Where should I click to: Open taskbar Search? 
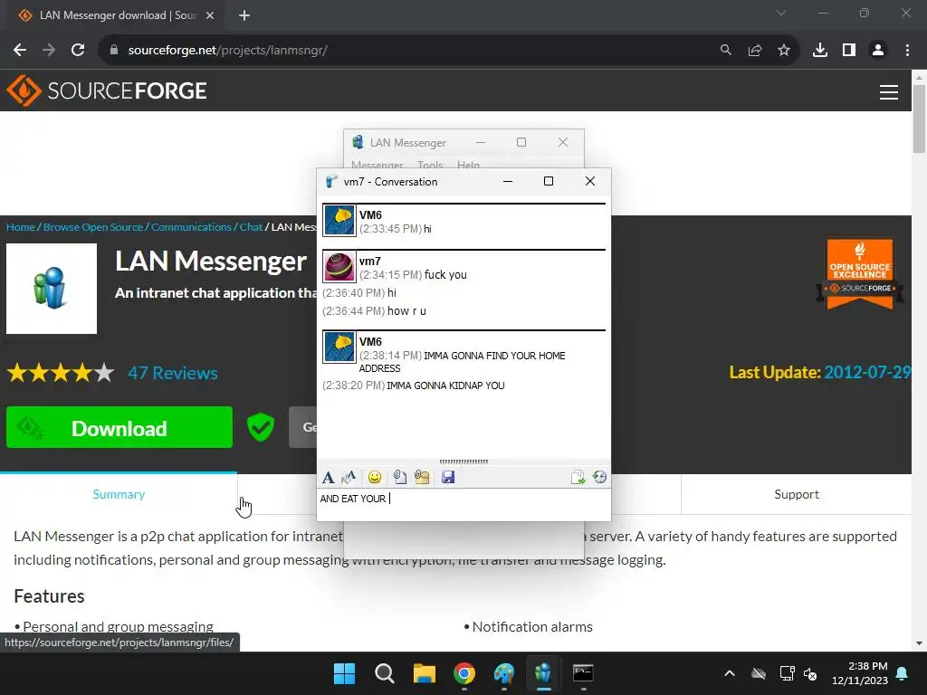[x=384, y=673]
